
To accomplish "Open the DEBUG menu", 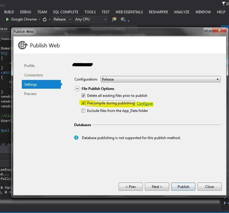I will click(25, 12).
